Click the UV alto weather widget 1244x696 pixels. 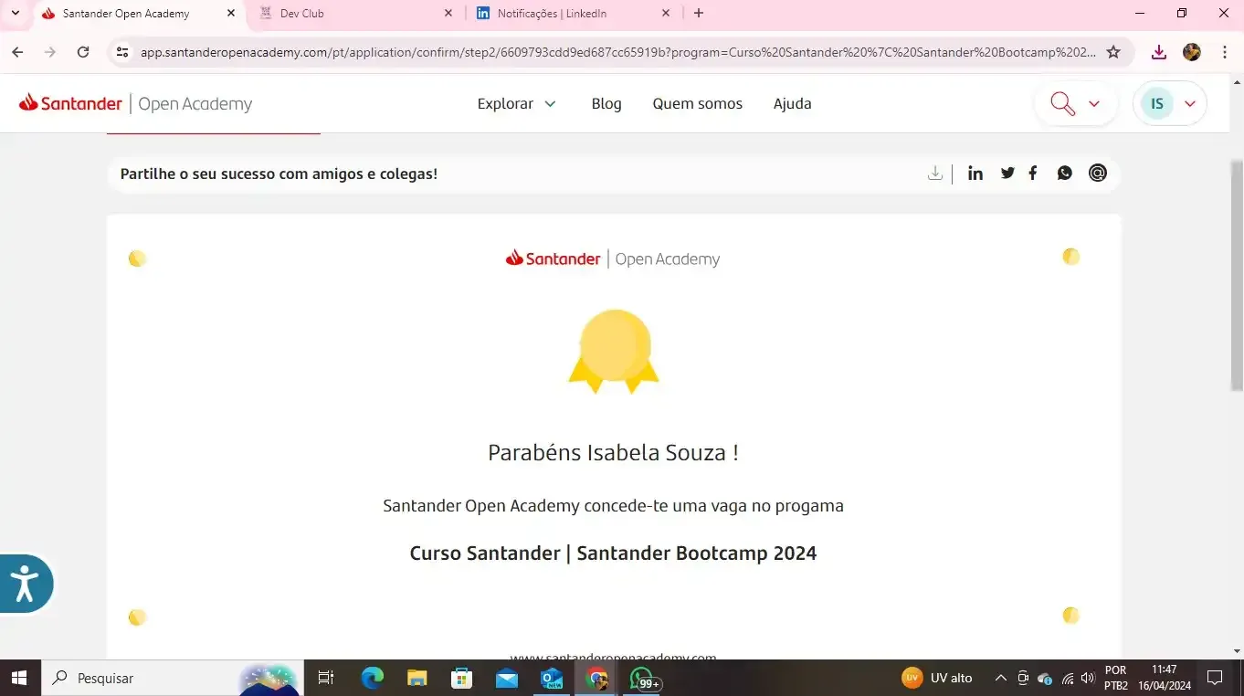click(937, 678)
